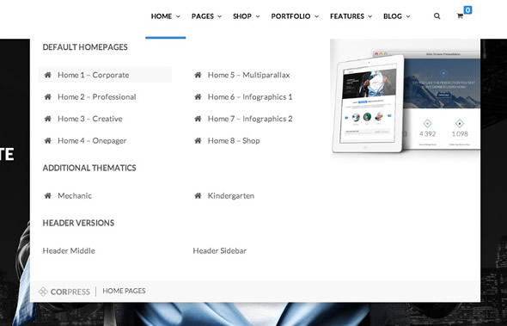Image resolution: width=507 pixels, height=326 pixels.
Task: Go to Header Middle version
Action: [69, 250]
